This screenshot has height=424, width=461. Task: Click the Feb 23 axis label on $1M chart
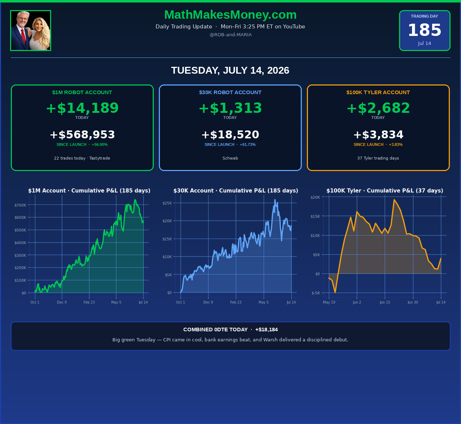point(89,302)
